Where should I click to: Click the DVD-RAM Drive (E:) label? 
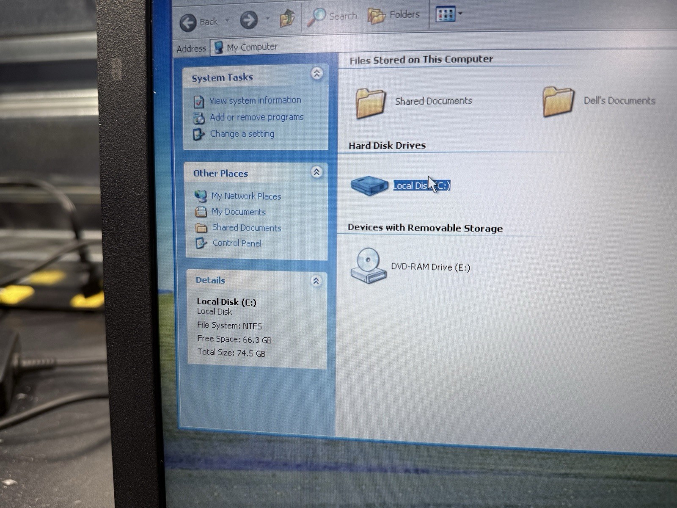[x=430, y=267]
